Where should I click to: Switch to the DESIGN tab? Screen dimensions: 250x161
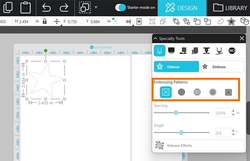click(182, 8)
